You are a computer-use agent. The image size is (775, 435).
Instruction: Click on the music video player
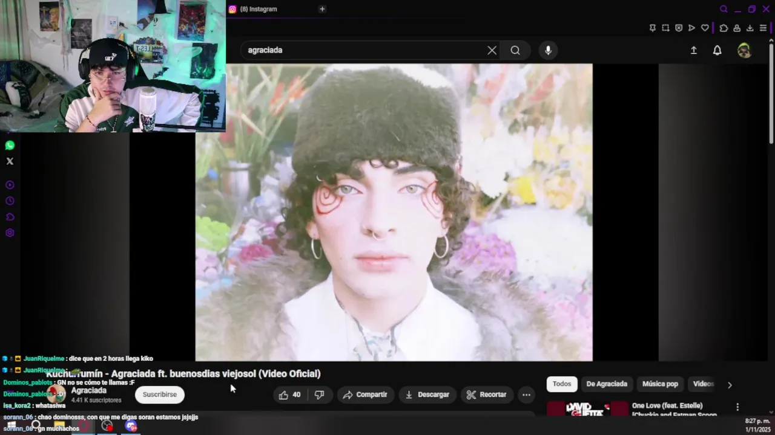tap(394, 213)
